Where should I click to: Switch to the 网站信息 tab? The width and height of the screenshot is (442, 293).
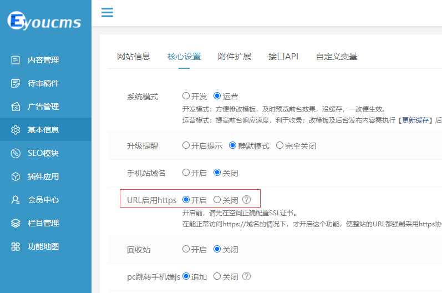point(133,57)
